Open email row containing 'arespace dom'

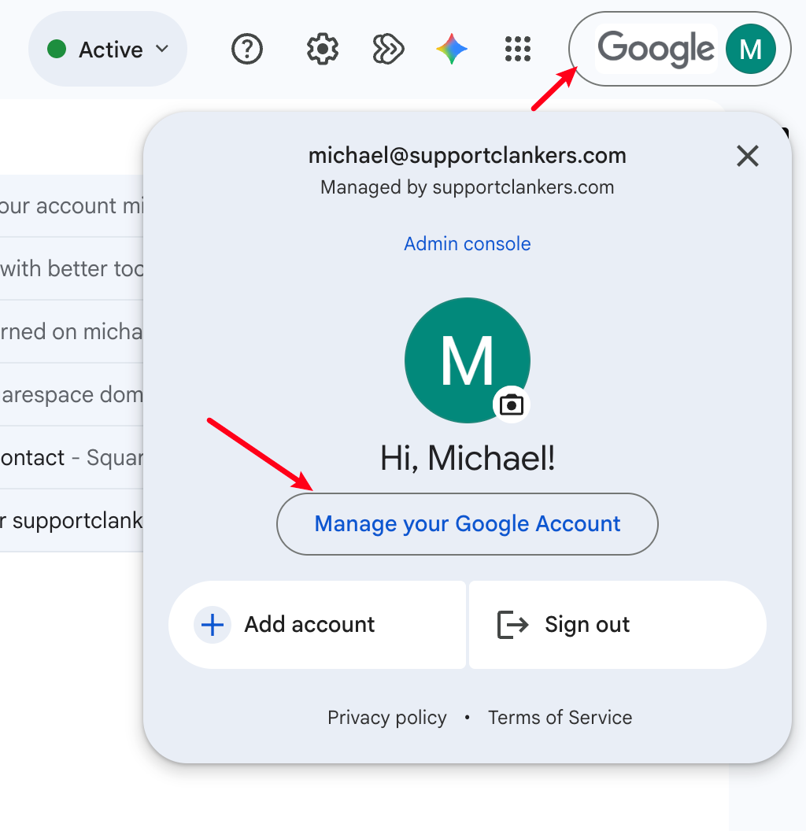(x=72, y=395)
